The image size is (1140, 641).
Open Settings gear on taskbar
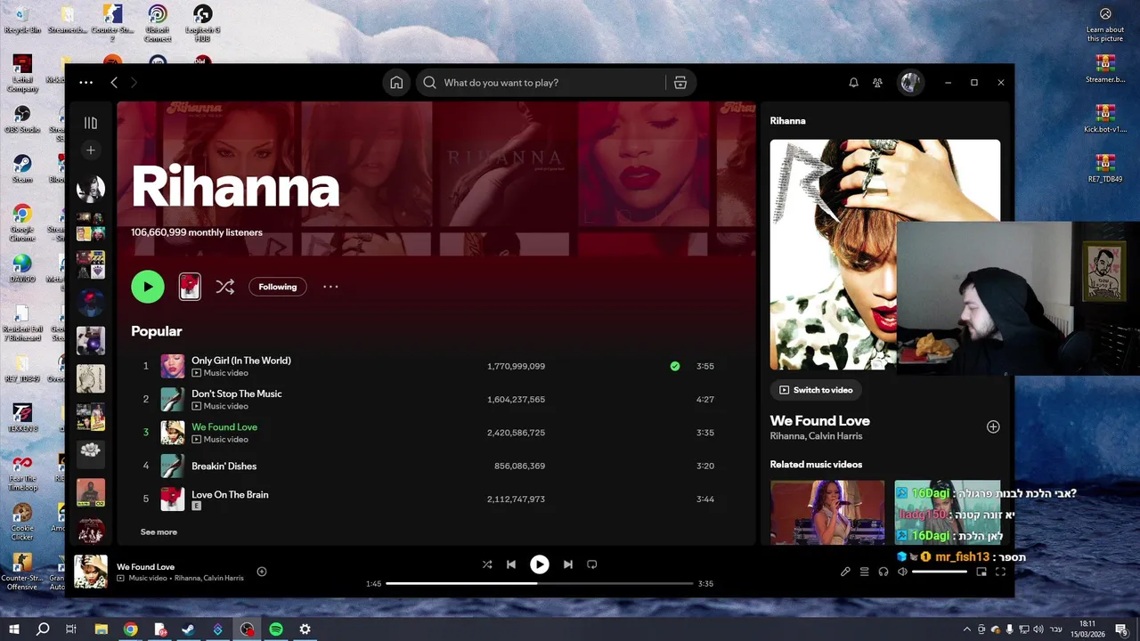pos(305,629)
